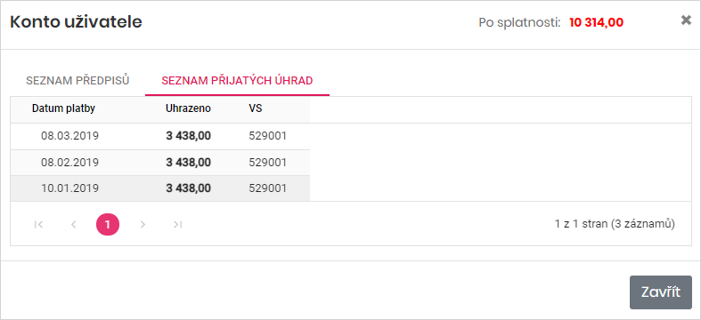Go to previous page arrow
Viewport: 701px width, 320px height.
(x=74, y=225)
